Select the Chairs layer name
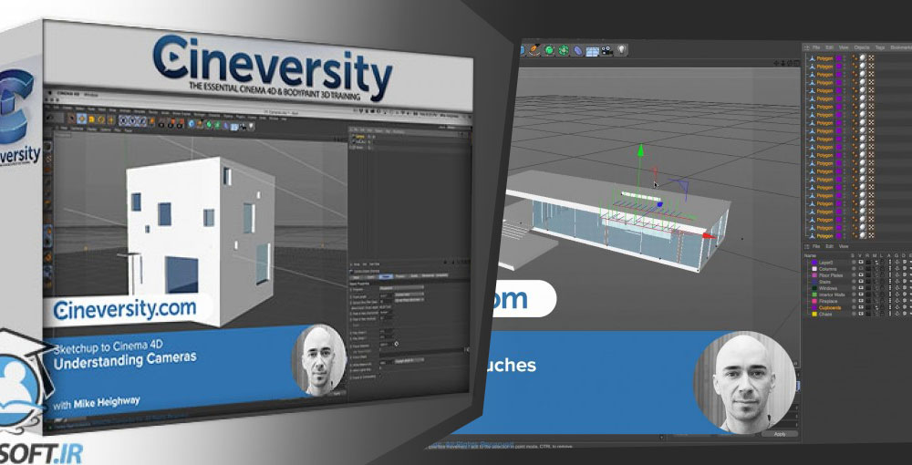The height and width of the screenshot is (465, 912). pyautogui.click(x=825, y=314)
